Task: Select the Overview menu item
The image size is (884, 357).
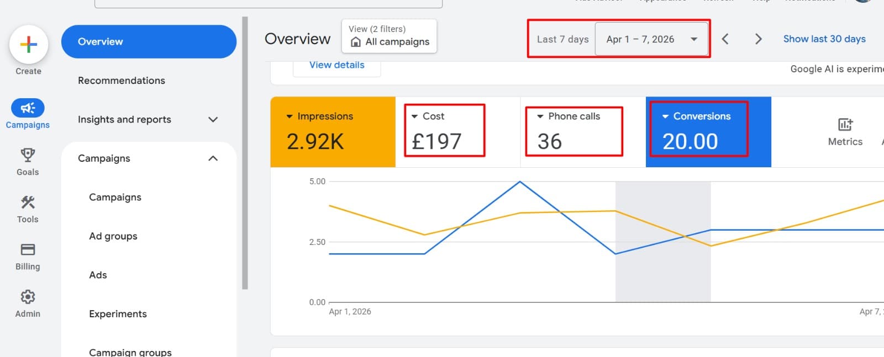Action: [149, 41]
